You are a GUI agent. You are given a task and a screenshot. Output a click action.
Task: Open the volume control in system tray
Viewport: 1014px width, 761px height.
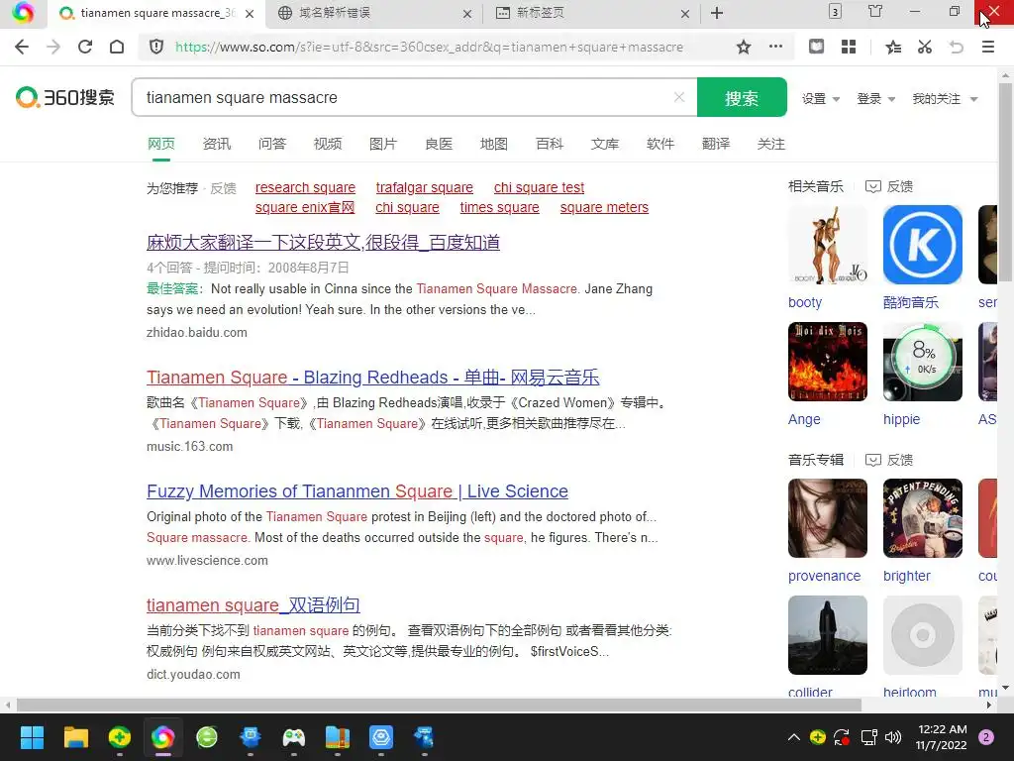click(893, 737)
